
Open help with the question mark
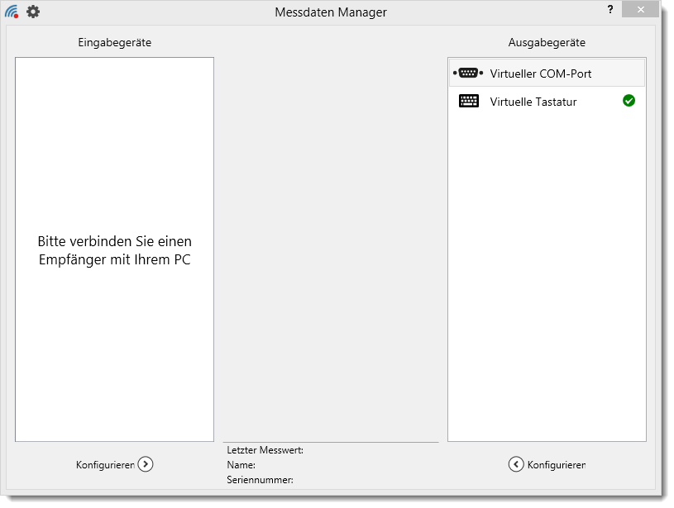610,9
